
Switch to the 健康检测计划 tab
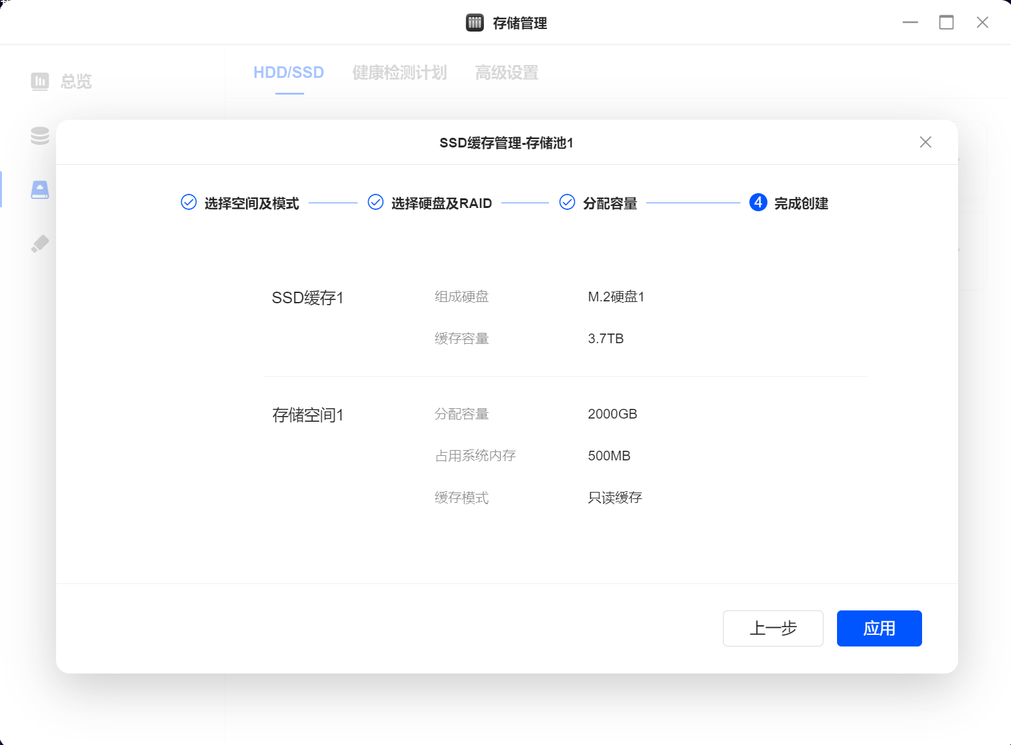click(400, 73)
